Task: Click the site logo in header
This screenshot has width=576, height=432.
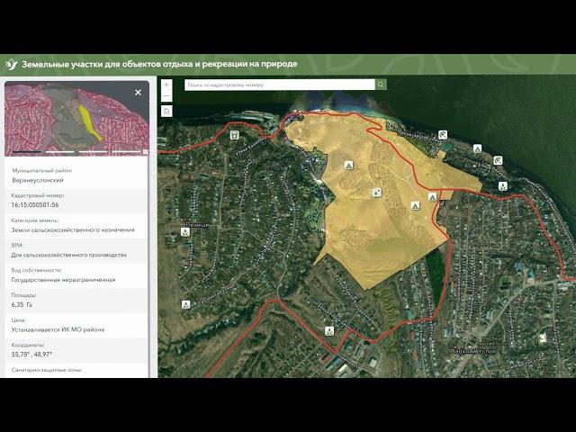Action: point(11,64)
